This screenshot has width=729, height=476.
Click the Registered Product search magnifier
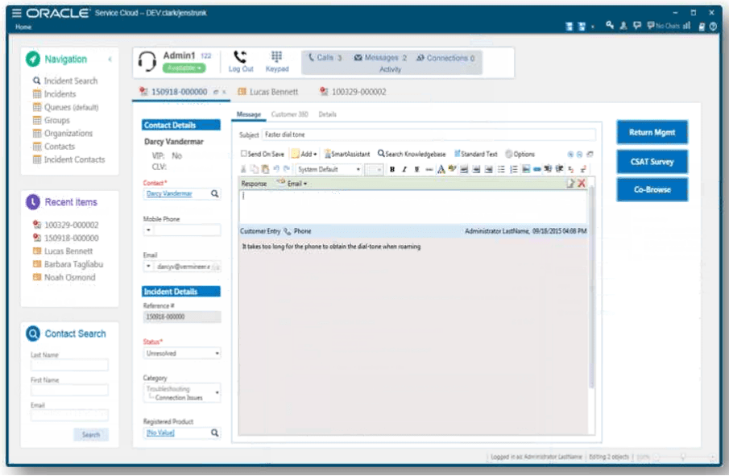(x=214, y=433)
